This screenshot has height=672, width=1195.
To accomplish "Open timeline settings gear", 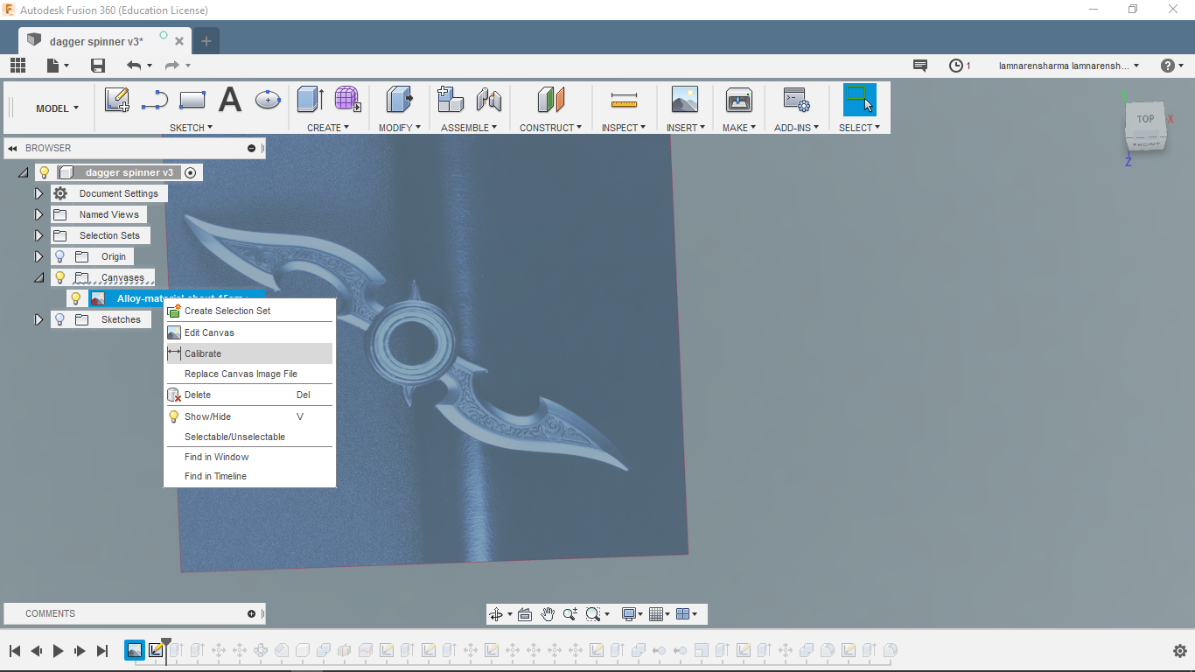I will 1179,651.
